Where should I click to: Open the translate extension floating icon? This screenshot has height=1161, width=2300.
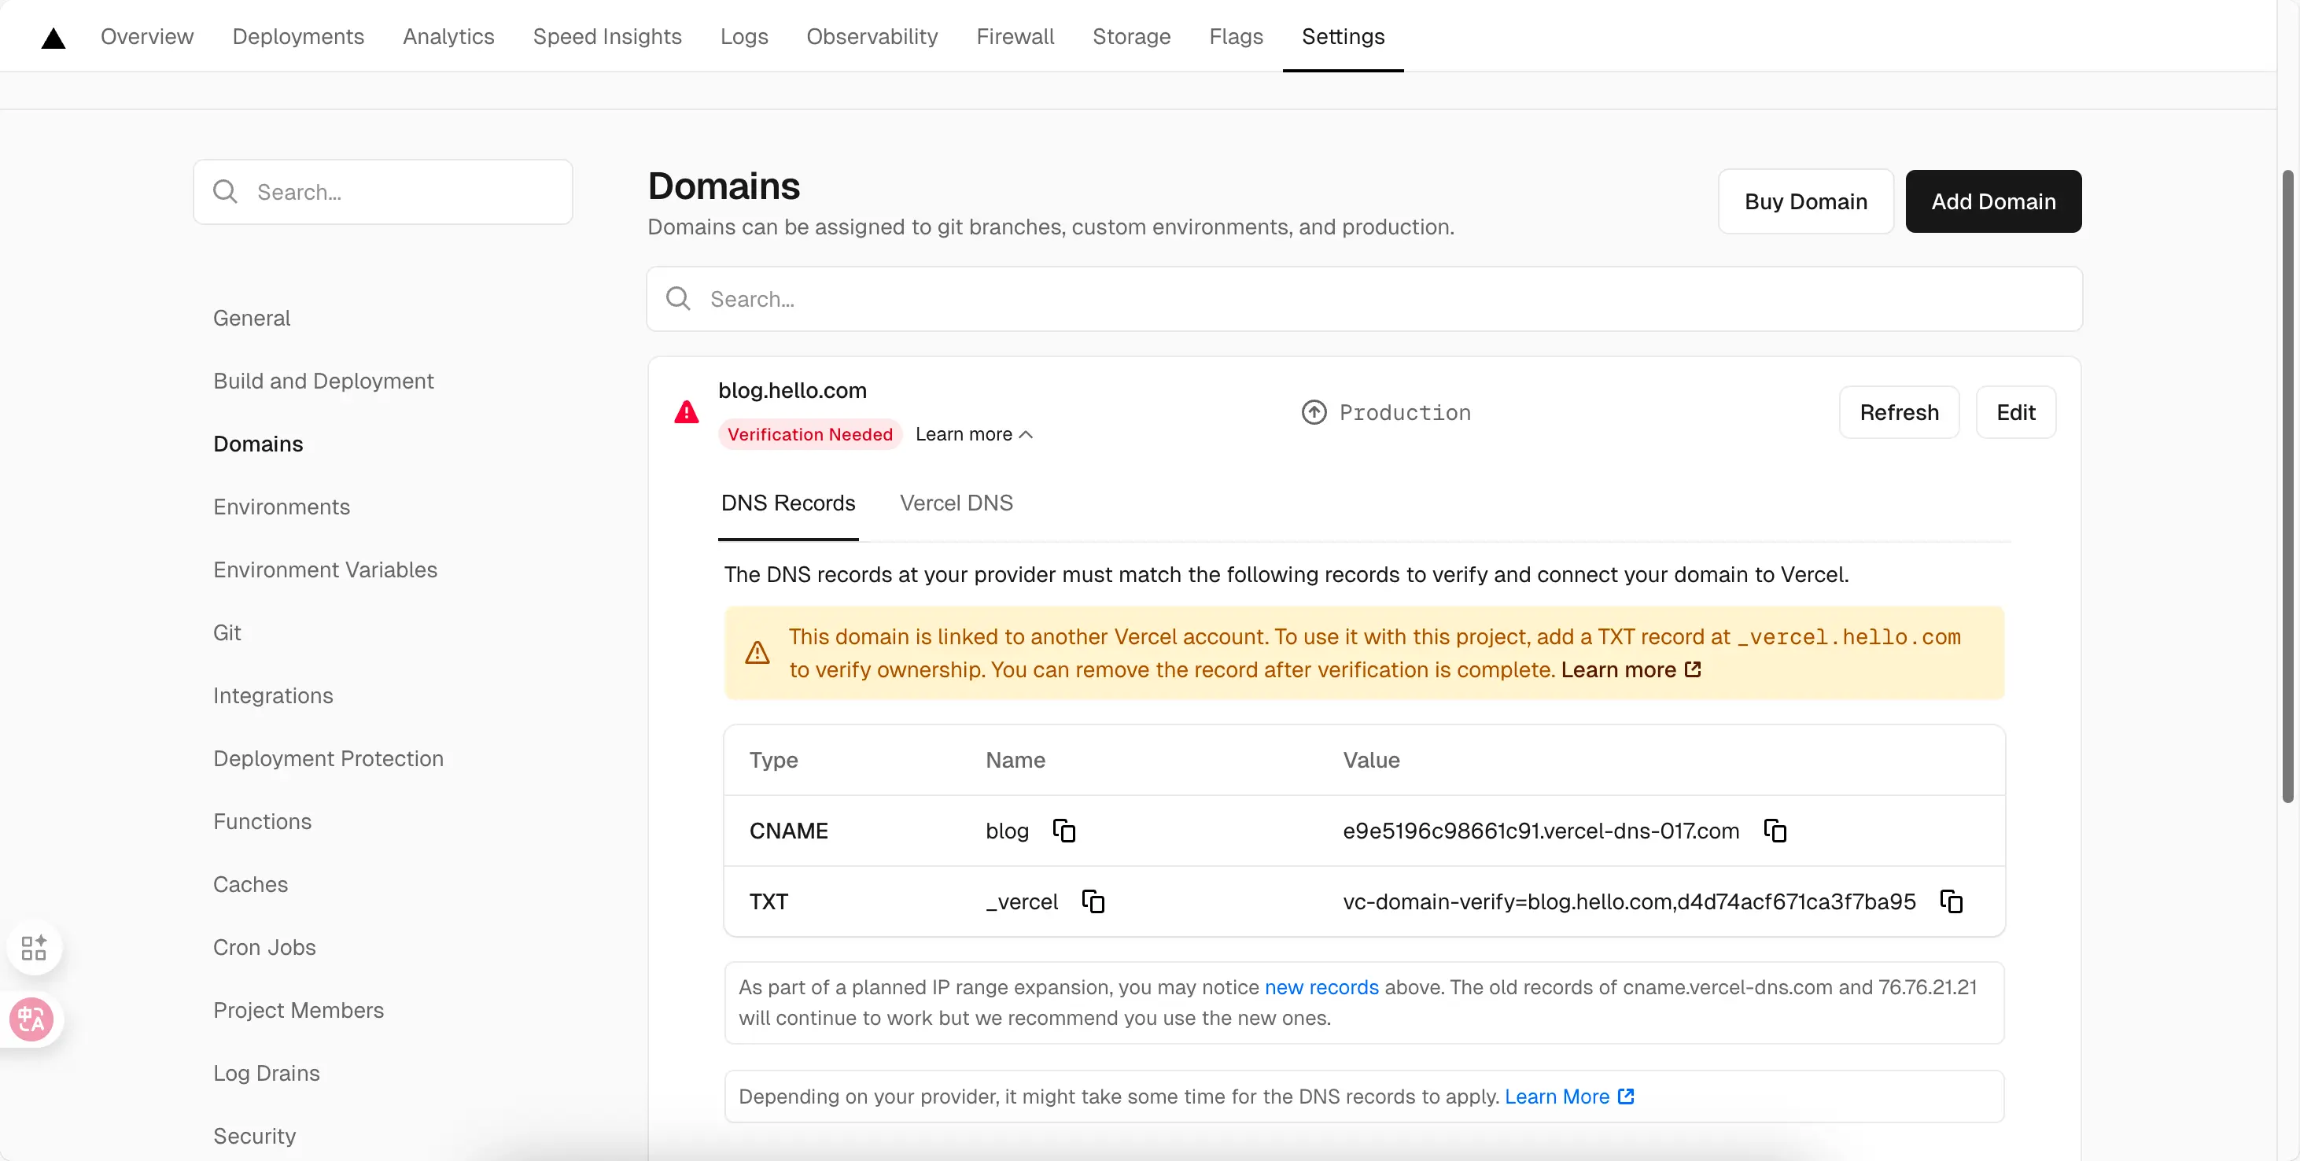pos(32,1019)
